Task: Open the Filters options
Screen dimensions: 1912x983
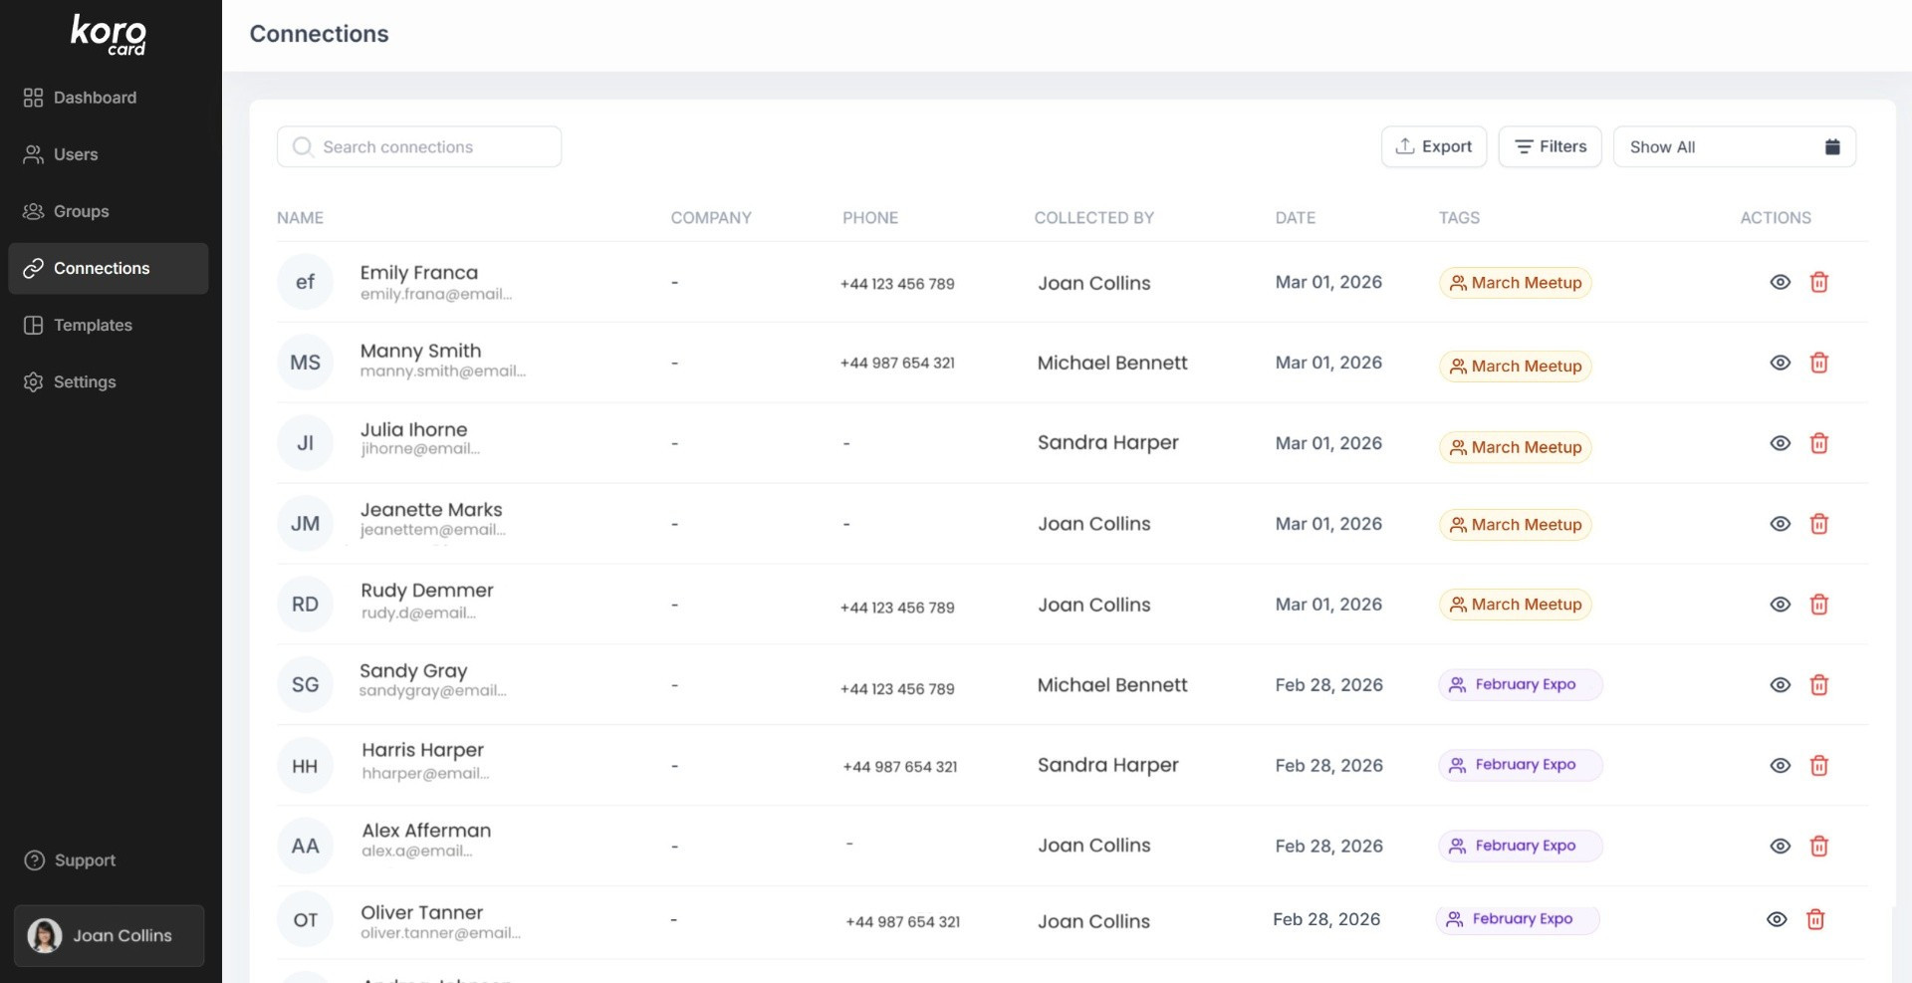Action: [x=1550, y=147]
